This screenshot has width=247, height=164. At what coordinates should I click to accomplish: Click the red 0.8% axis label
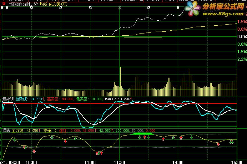click(x=242, y=29)
